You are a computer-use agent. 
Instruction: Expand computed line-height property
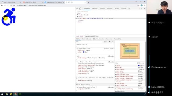point(116,83)
